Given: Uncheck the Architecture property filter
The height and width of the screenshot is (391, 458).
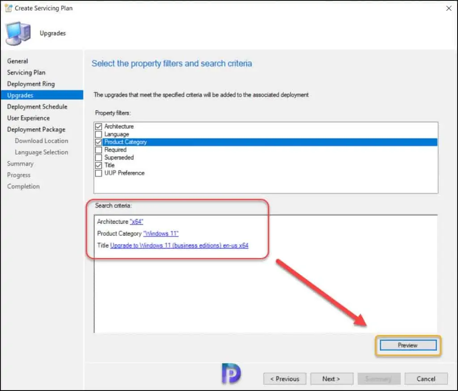Looking at the screenshot, I should point(98,127).
